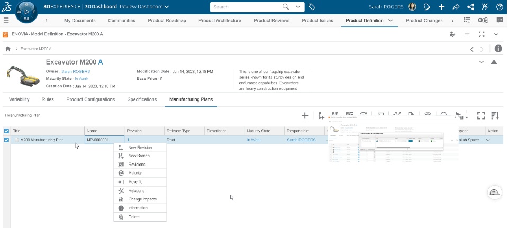Viewport: 508px width, 228px height.
Task: Click into the top search field
Action: click(246, 7)
